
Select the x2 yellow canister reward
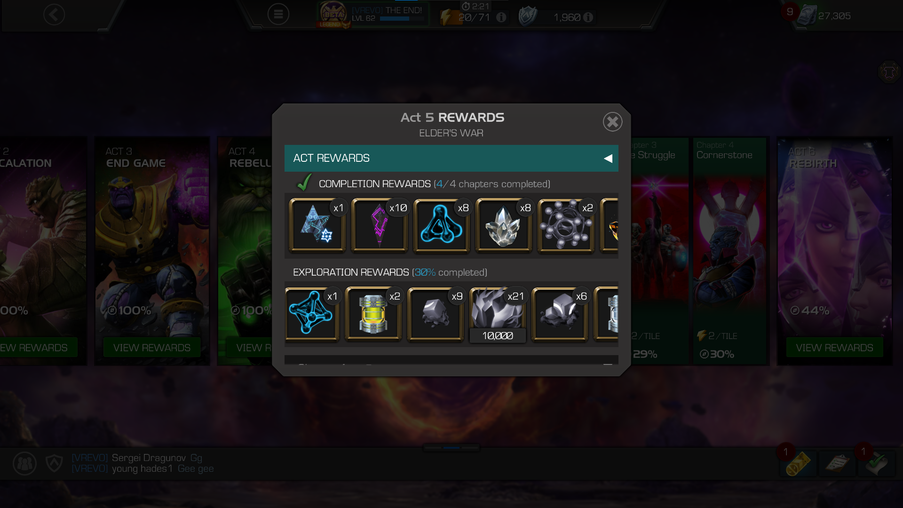[373, 314]
